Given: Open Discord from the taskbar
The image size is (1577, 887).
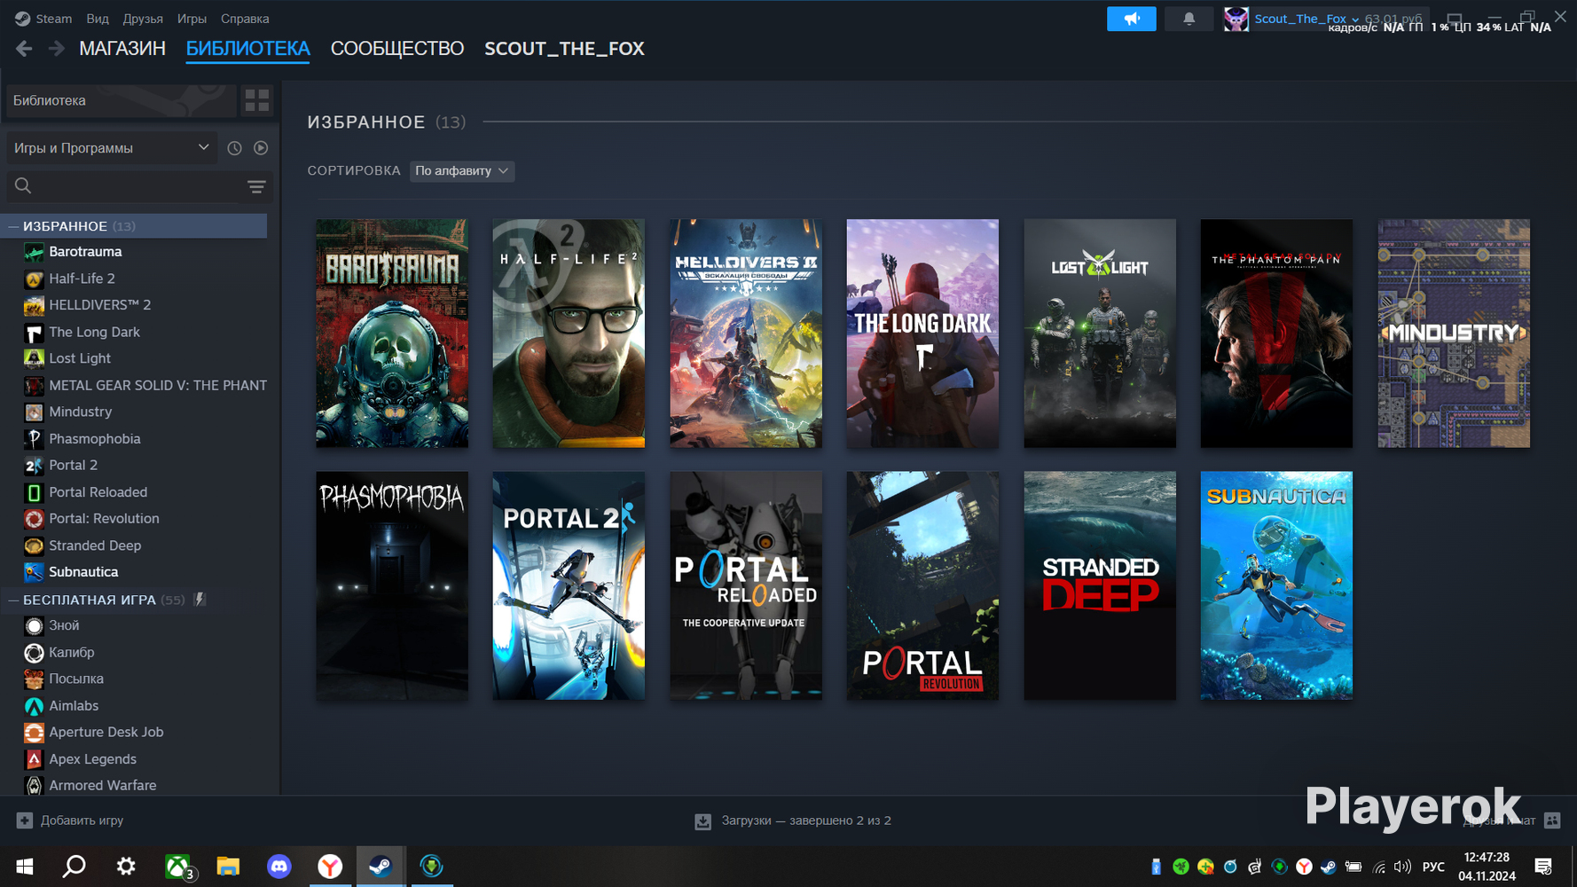Looking at the screenshot, I should [279, 867].
